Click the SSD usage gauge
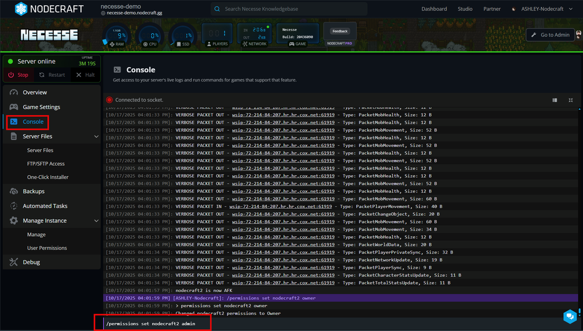The height and width of the screenshot is (331, 583). point(182,35)
